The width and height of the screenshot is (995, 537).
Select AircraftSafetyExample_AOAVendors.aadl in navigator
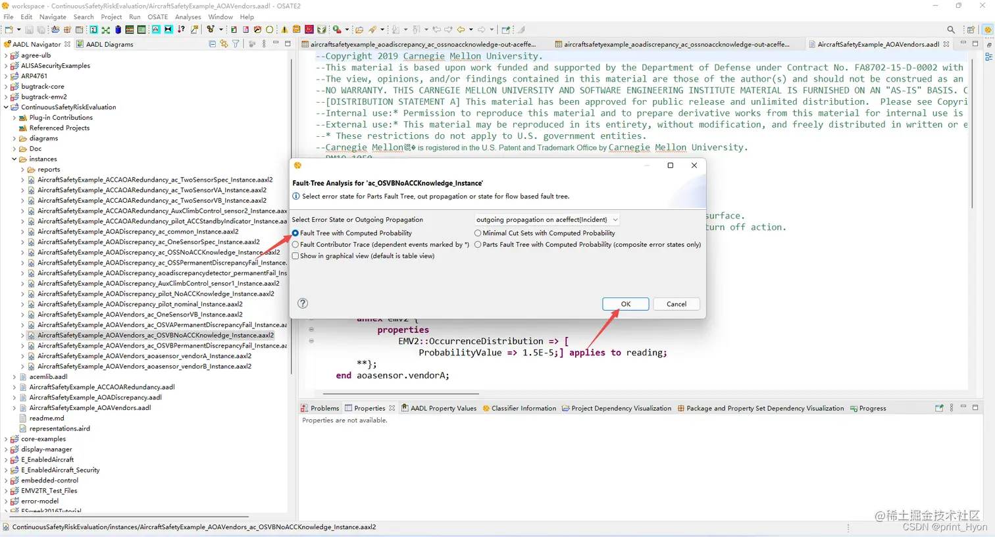pos(90,408)
